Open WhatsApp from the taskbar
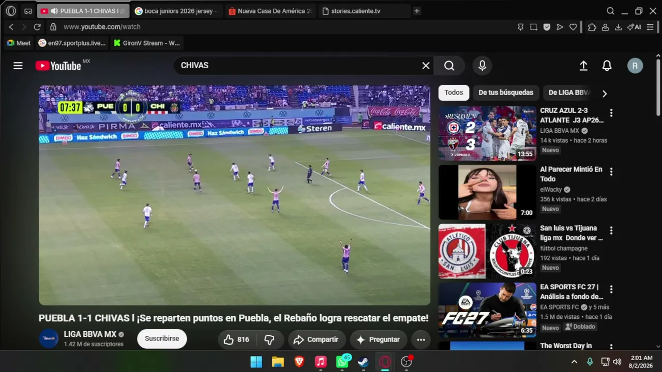662x372 pixels. pos(342,362)
